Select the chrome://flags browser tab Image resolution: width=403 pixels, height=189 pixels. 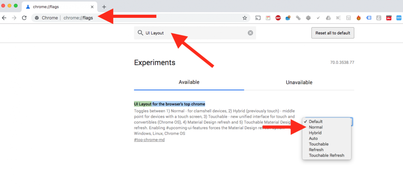click(60, 7)
